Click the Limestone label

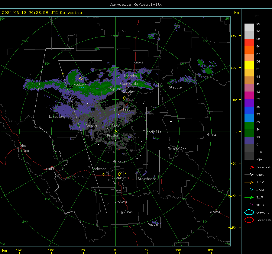tap(57, 117)
